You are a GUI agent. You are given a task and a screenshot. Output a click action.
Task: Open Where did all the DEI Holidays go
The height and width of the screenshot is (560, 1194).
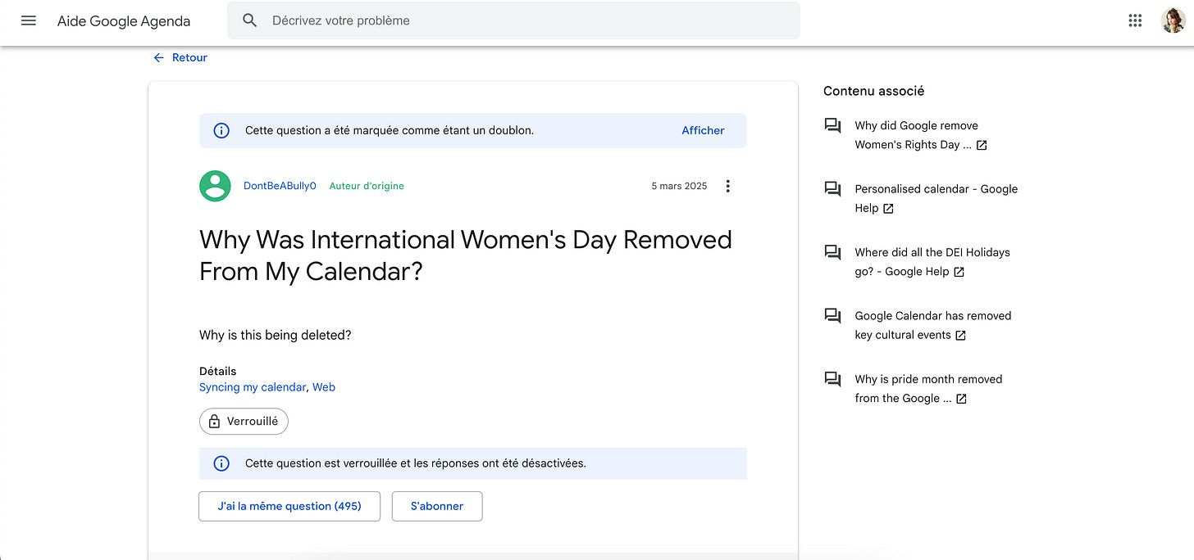(932, 262)
